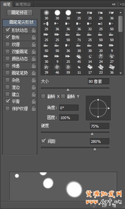Click brush list scroll down arrow
125x209 pixels.
pos(121,73)
